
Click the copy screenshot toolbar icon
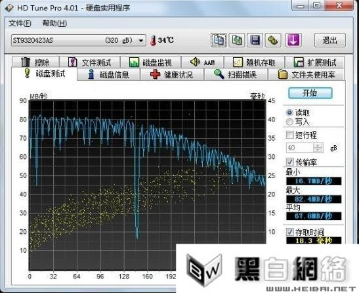237,40
